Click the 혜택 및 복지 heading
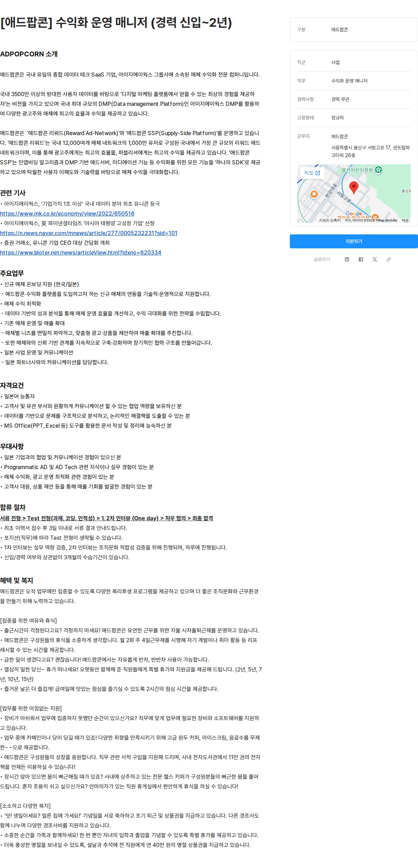Image resolution: width=418 pixels, height=864 pixels. pos(16,581)
